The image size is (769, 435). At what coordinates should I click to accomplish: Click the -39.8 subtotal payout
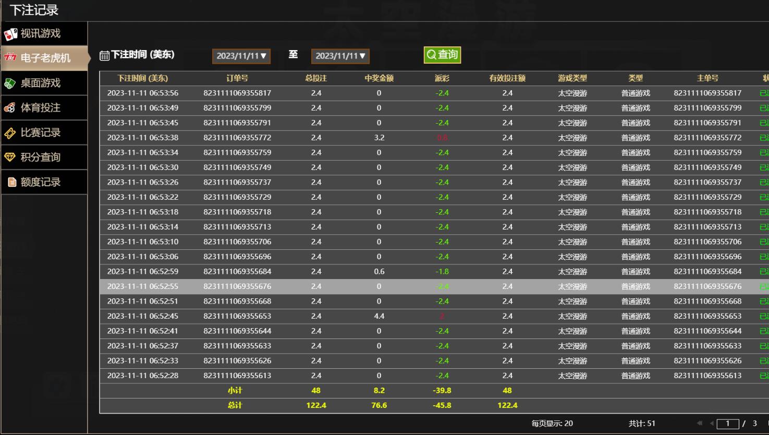pyautogui.click(x=442, y=391)
